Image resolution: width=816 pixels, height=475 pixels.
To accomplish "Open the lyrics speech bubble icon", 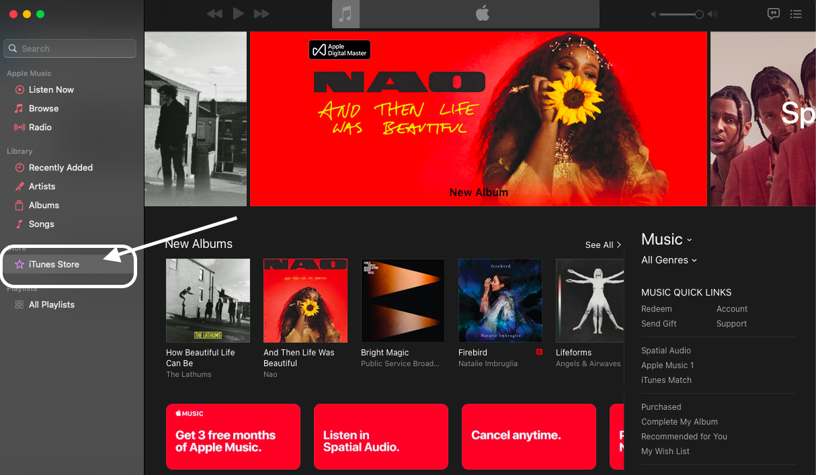I will coord(774,13).
